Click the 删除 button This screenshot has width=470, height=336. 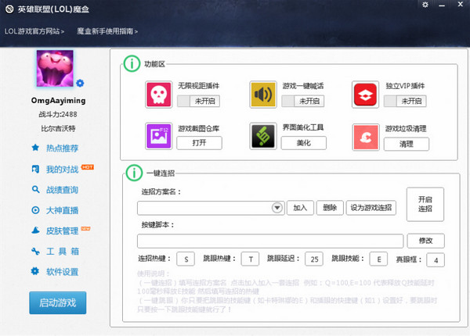(330, 208)
